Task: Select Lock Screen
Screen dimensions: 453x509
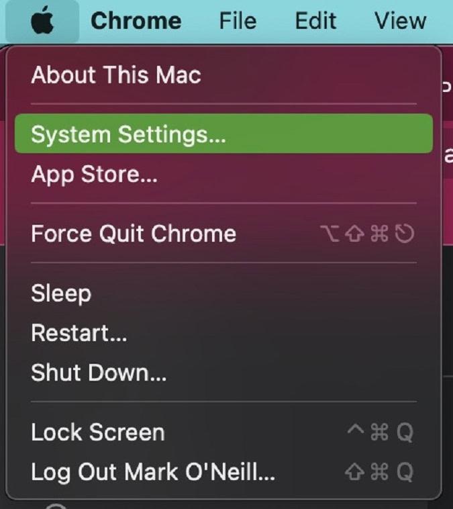Action: point(97,432)
